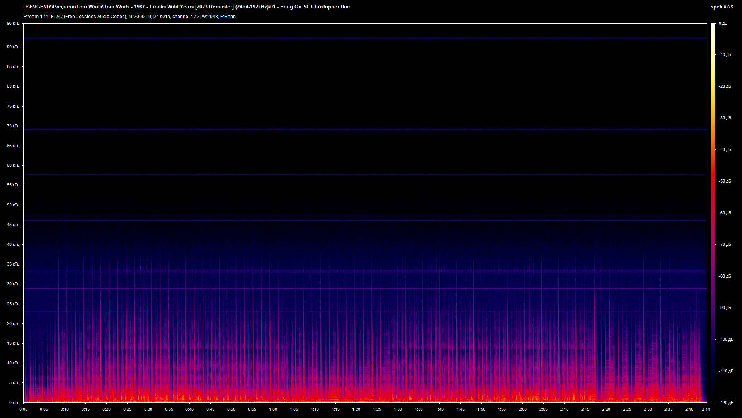Click the 0:00 start time label

coord(23,410)
